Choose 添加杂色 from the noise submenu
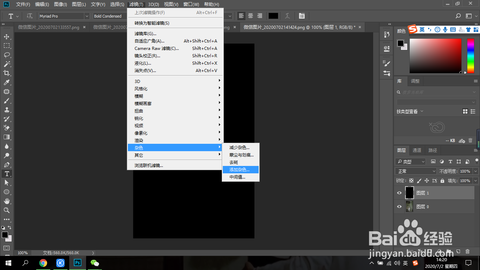 click(240, 169)
